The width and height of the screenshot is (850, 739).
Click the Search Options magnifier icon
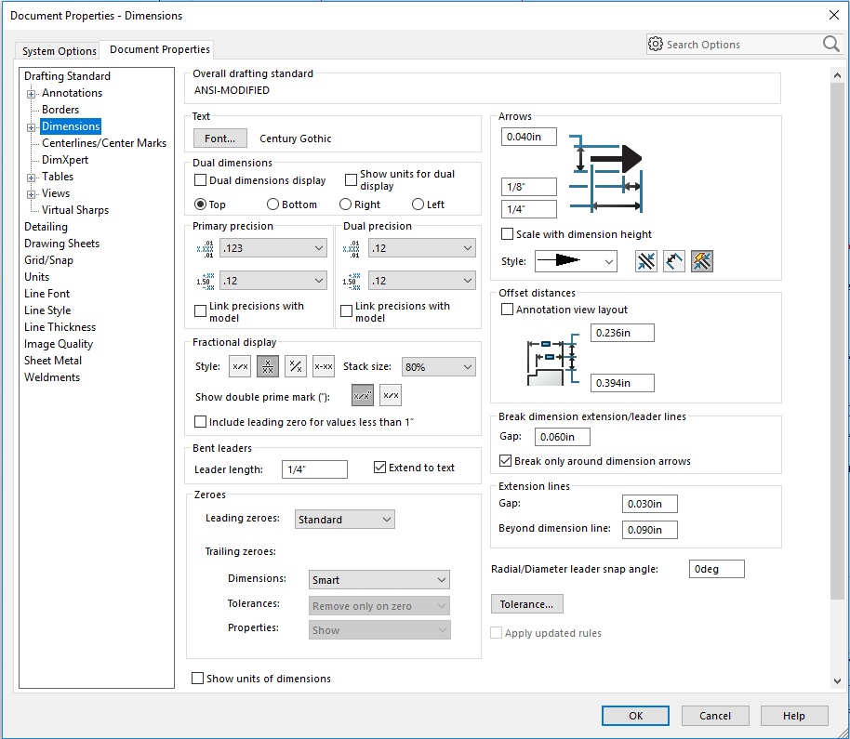[x=830, y=44]
